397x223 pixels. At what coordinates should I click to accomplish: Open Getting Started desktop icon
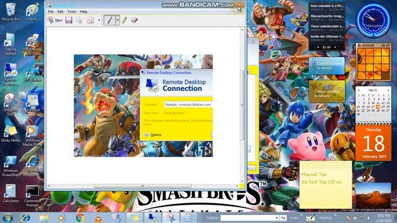(x=11, y=44)
